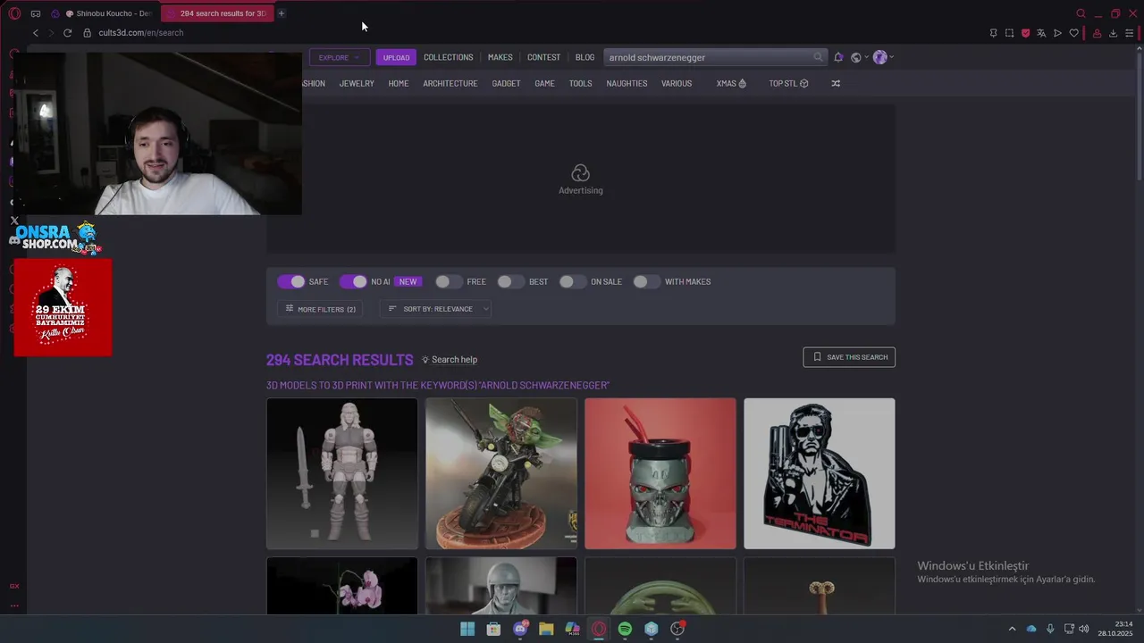Click the Opera tab search magnifier
Image resolution: width=1144 pixels, height=643 pixels.
[x=1081, y=13]
